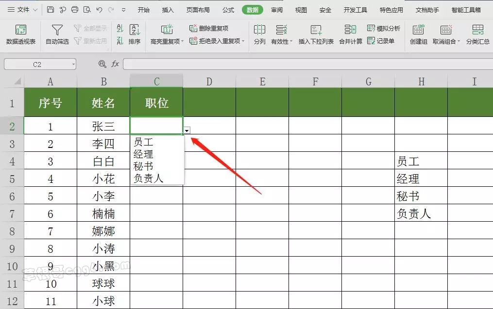The image size is (493, 309).
Task: Enable 自动筛选 auto filter
Action: click(57, 34)
